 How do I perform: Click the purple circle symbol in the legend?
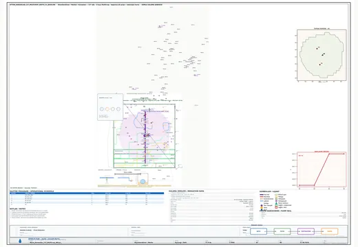coord(276,201)
